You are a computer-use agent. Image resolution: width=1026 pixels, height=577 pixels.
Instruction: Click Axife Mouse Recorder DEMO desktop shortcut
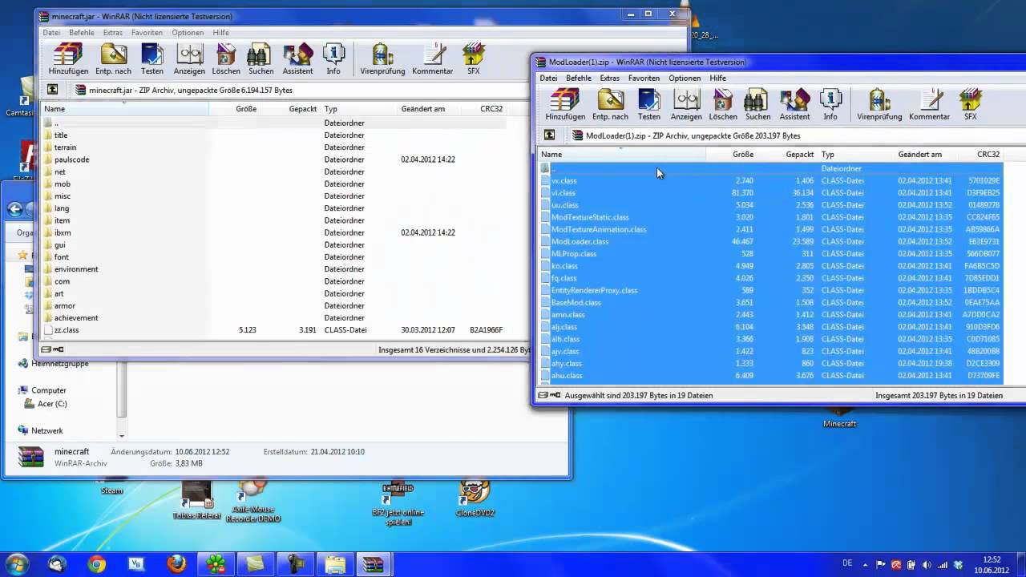tap(254, 501)
